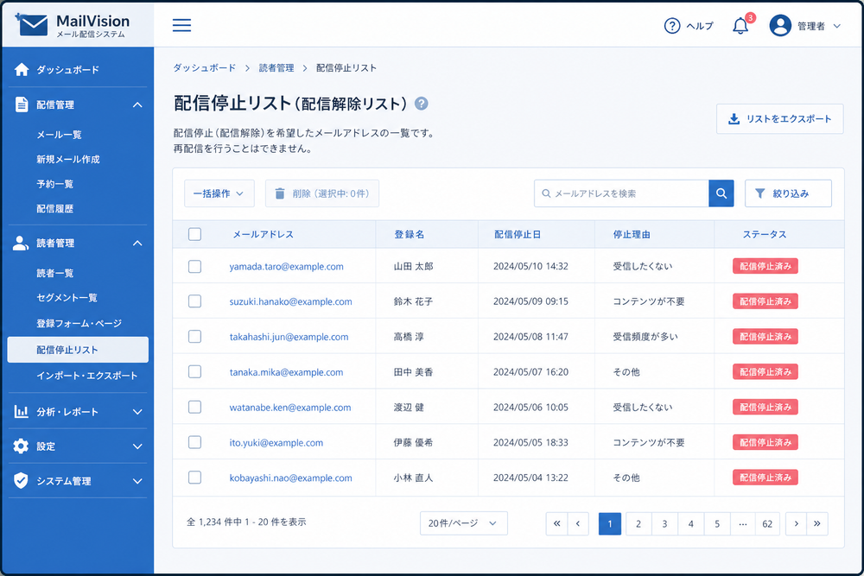Click the リストをエクスポート button
Image resolution: width=864 pixels, height=576 pixels.
[x=779, y=119]
